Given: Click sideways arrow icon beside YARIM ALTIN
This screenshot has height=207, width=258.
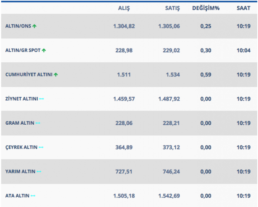Looking at the screenshot, I should tap(39, 171).
